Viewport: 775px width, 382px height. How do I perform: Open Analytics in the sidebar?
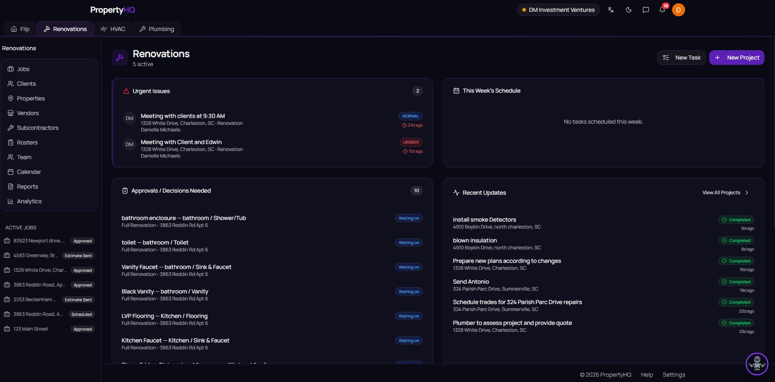(x=29, y=201)
